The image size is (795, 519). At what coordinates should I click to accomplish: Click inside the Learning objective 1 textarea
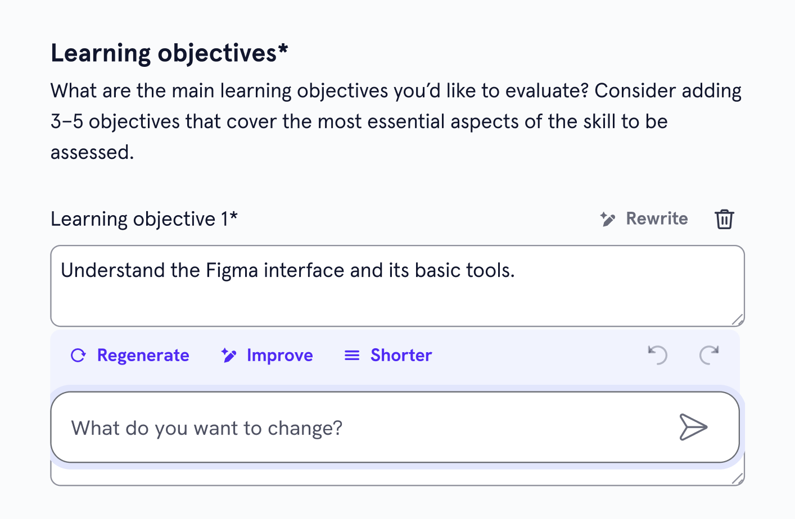point(397,286)
